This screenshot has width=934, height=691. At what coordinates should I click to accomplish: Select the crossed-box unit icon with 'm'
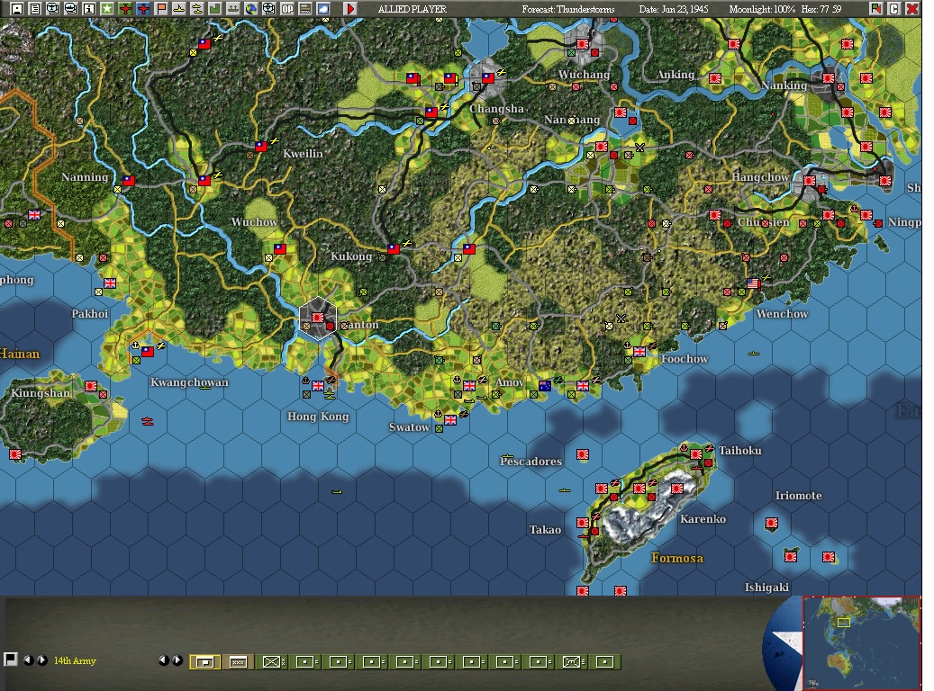(x=572, y=662)
